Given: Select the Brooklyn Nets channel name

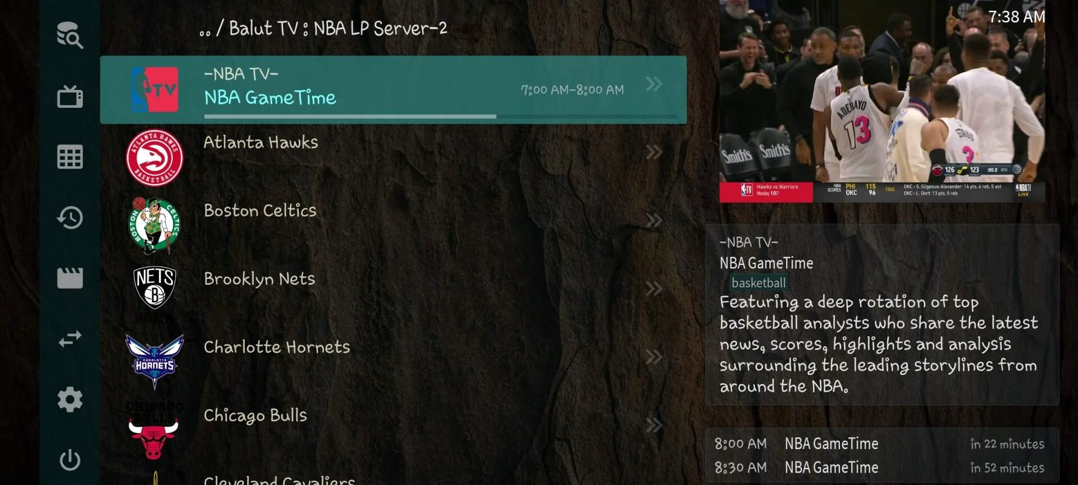Looking at the screenshot, I should (259, 279).
